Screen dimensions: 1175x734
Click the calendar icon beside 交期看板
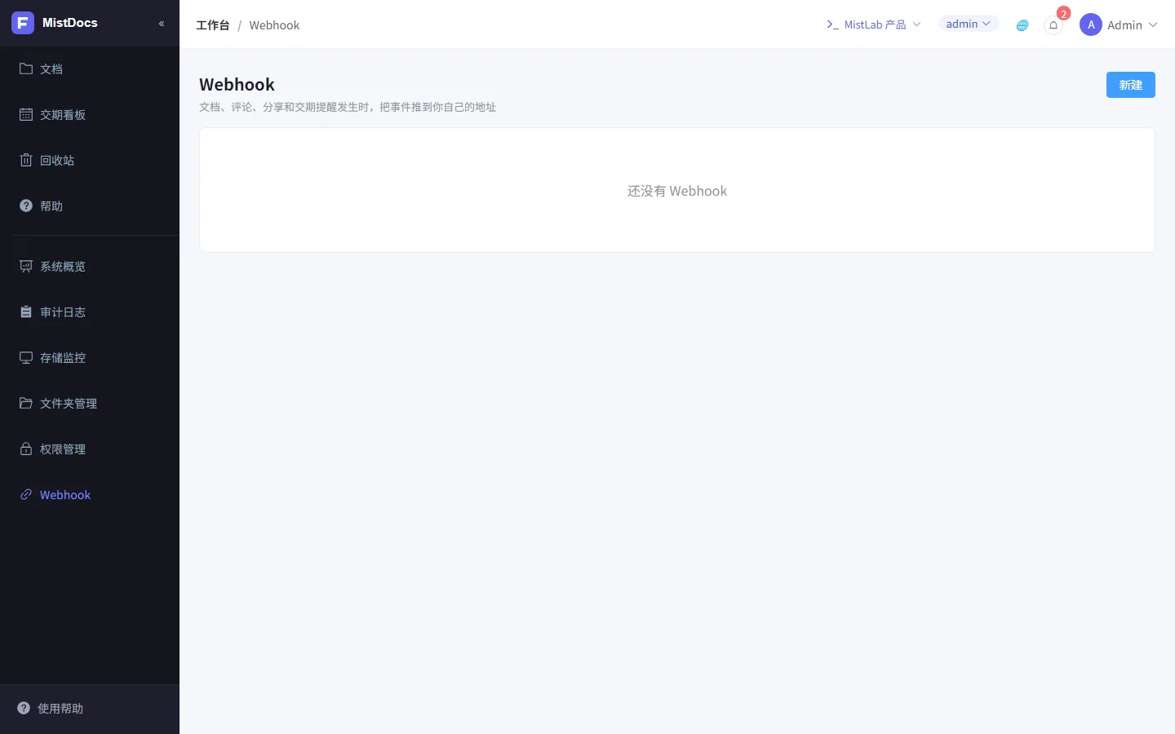pyautogui.click(x=26, y=114)
